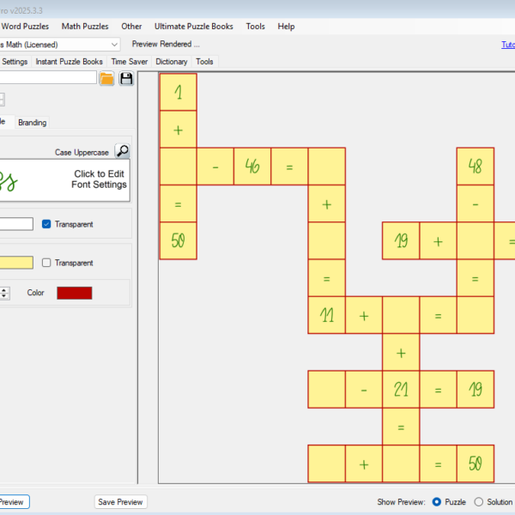515x515 pixels.
Task: Click the yellow fill color swatch
Action: [15, 263]
